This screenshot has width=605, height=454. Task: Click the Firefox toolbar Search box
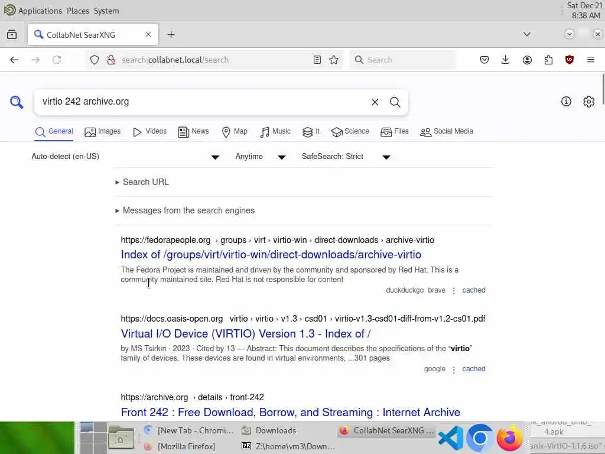[x=403, y=60]
